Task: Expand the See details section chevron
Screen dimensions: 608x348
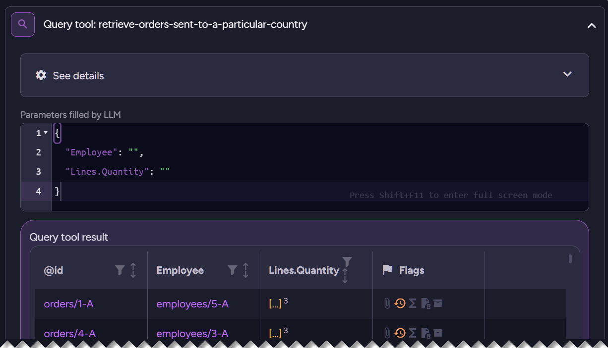Action: pos(567,74)
